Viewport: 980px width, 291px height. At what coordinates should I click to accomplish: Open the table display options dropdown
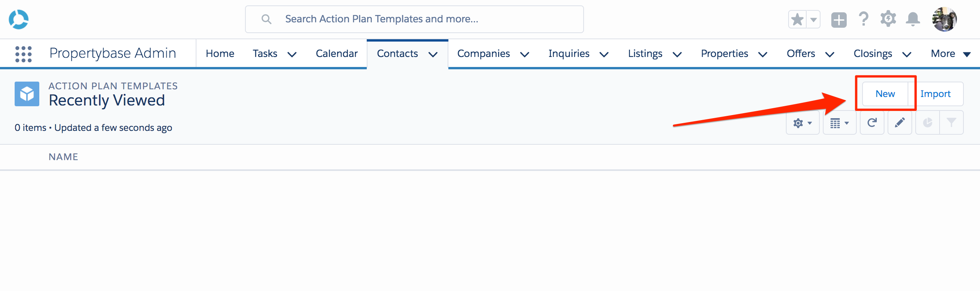(x=840, y=123)
